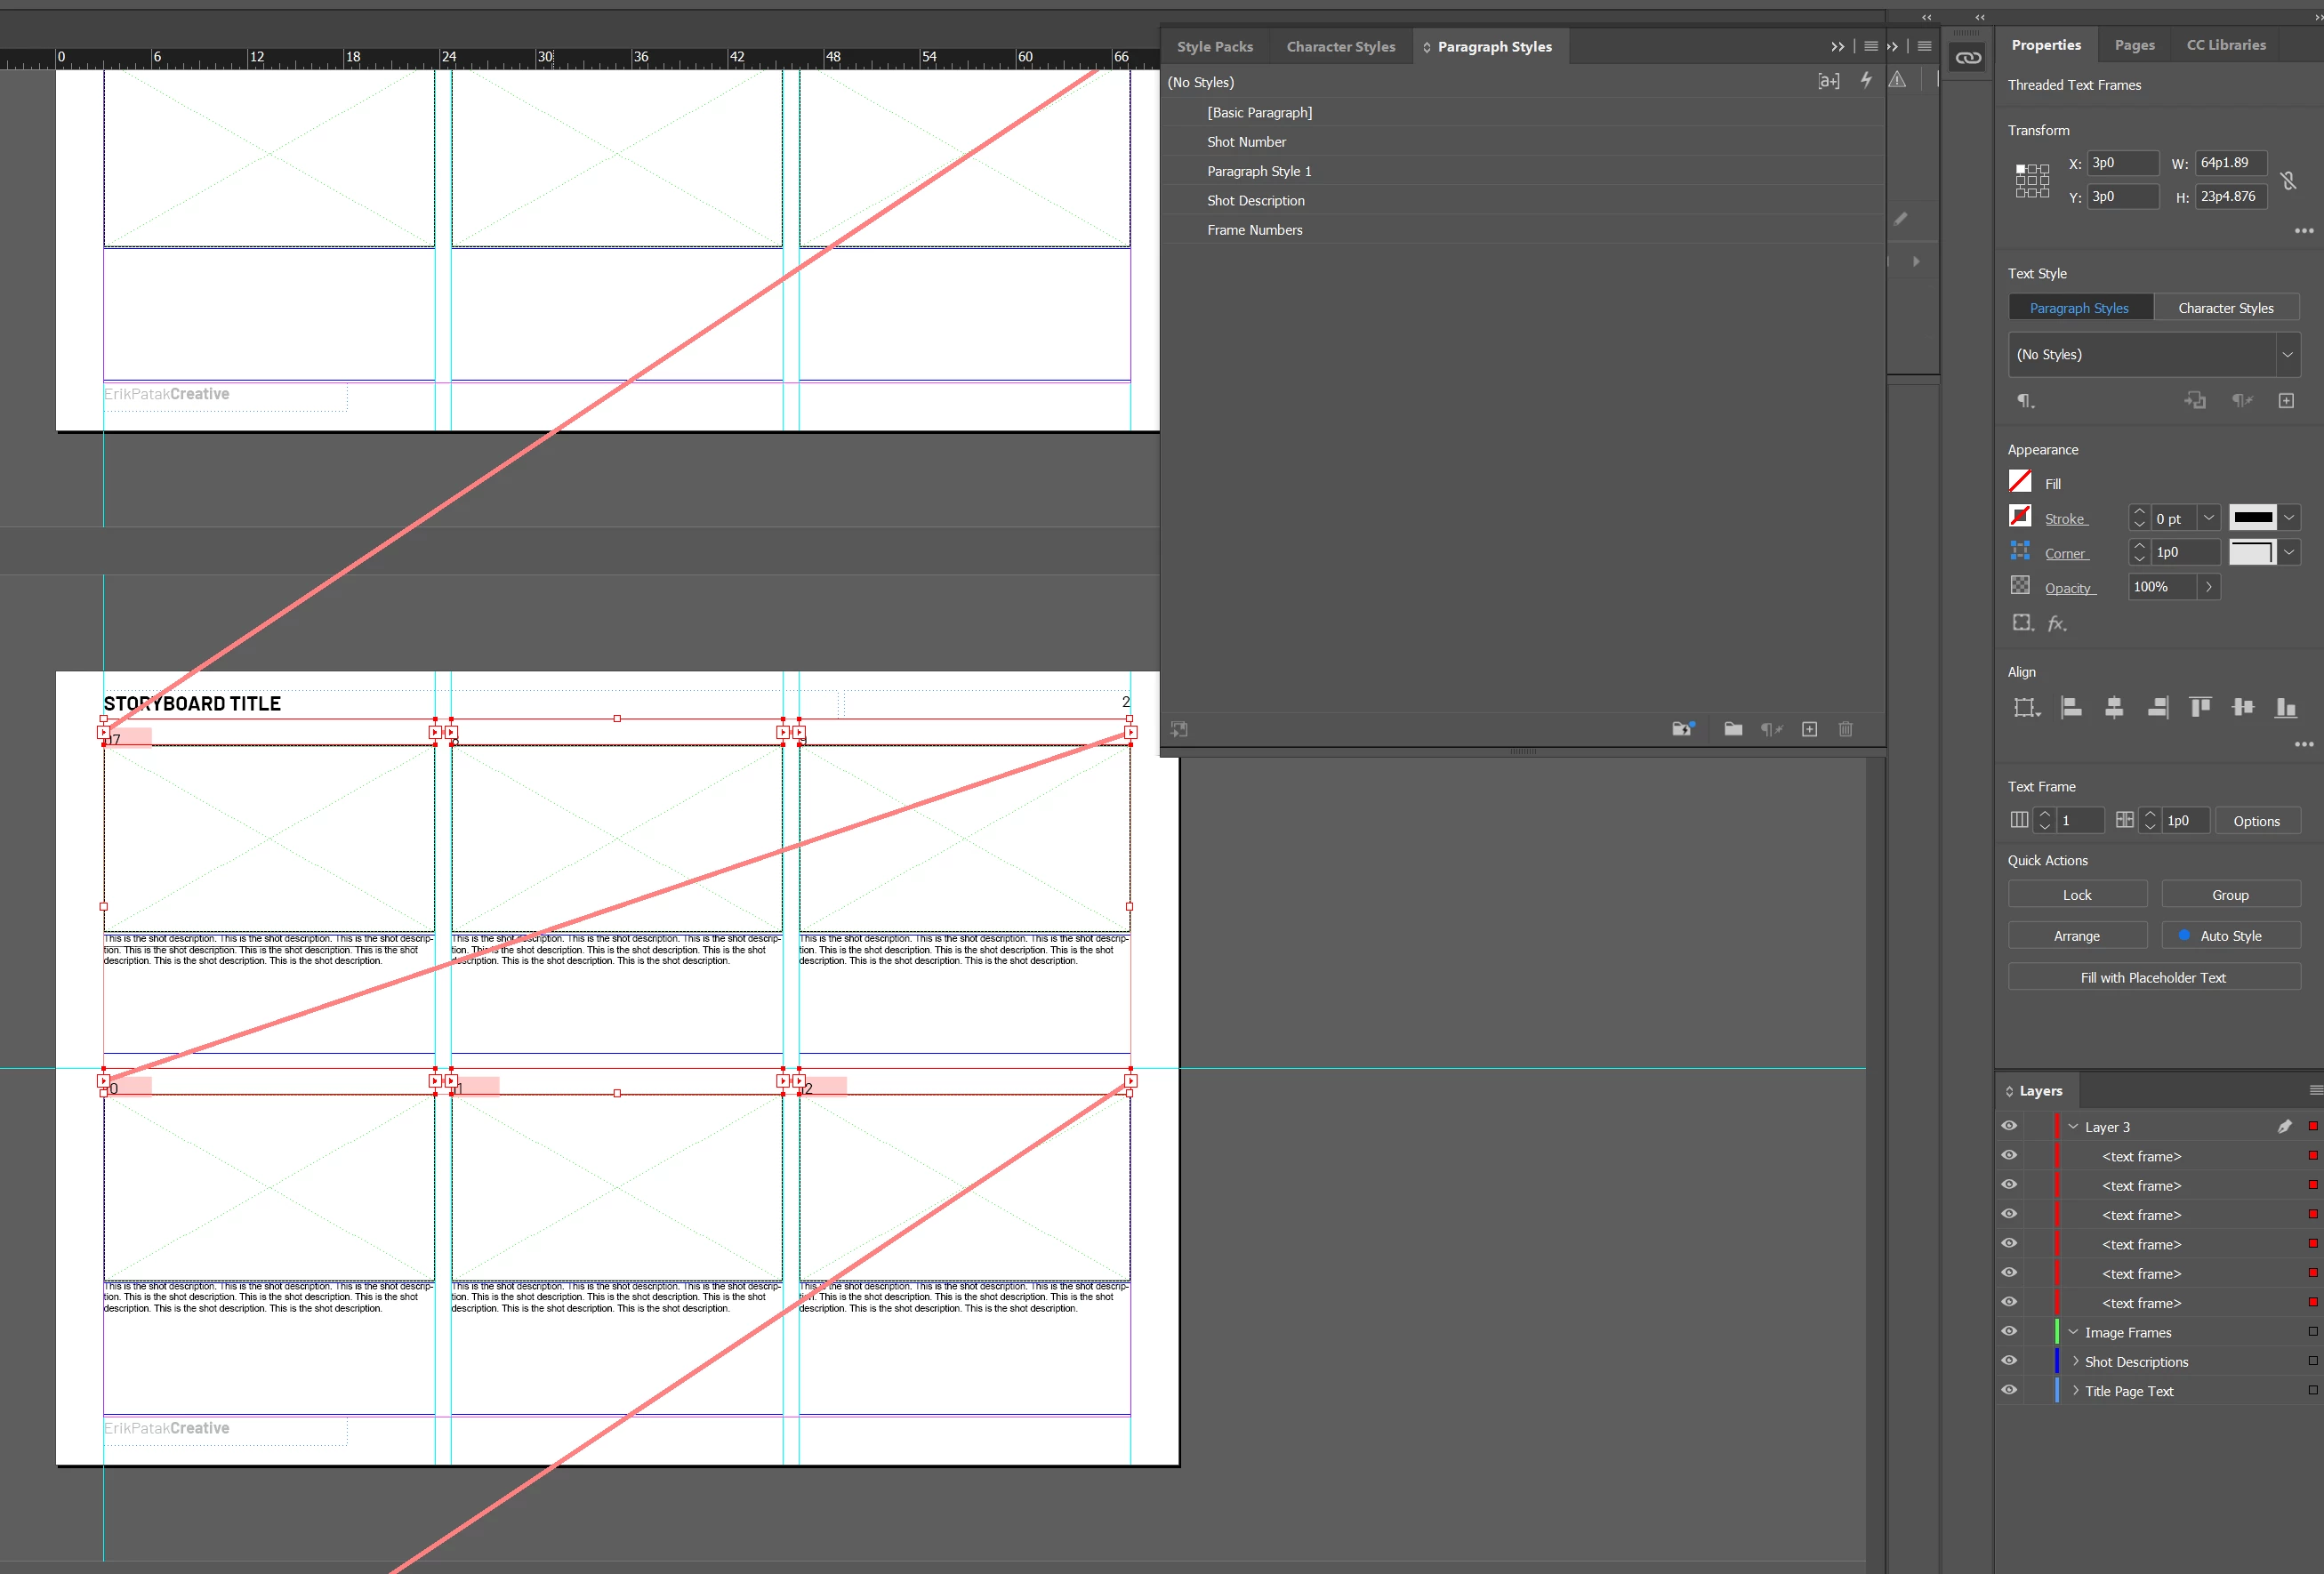Create new paragraph style with plus icon

coord(1809,729)
